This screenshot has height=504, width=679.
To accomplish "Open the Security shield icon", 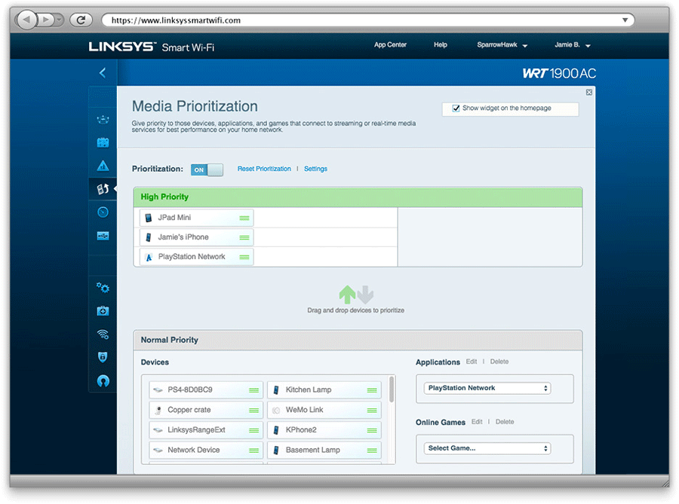I will coord(103,357).
